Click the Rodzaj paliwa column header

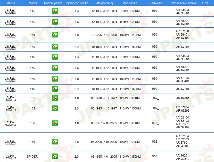point(53,3)
